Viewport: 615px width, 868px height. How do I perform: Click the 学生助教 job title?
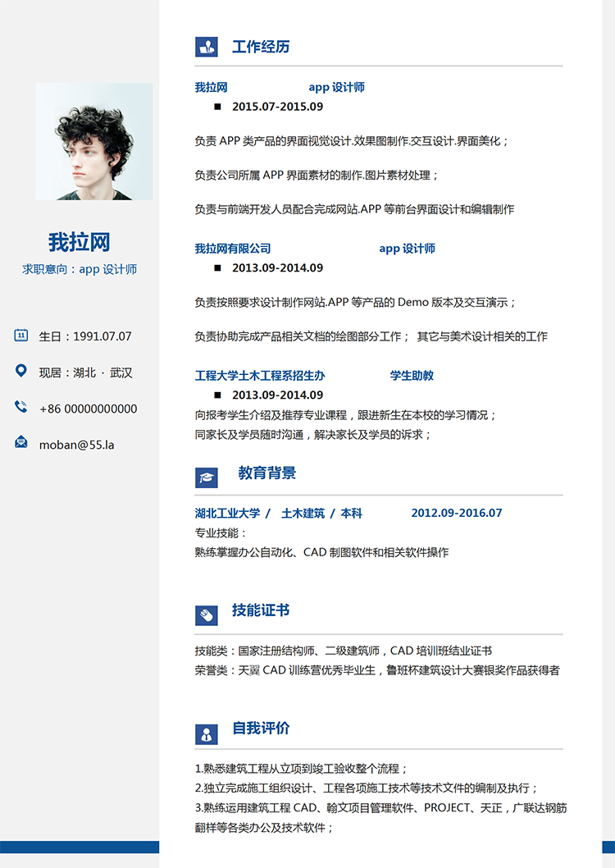(x=412, y=376)
